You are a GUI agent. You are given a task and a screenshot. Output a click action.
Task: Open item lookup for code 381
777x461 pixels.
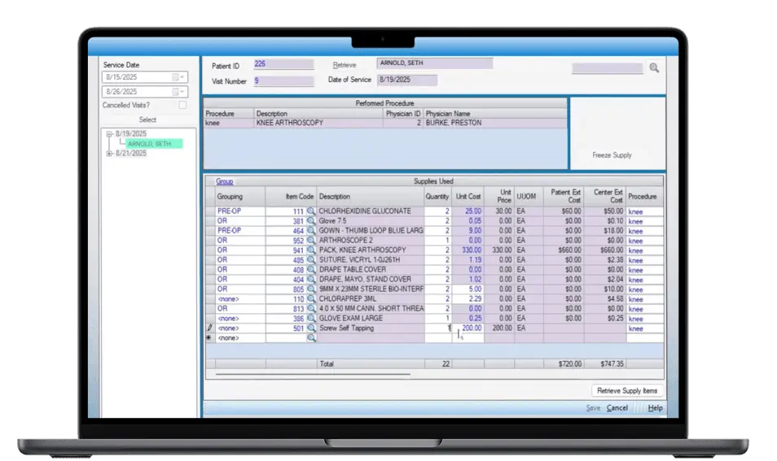pyautogui.click(x=310, y=221)
